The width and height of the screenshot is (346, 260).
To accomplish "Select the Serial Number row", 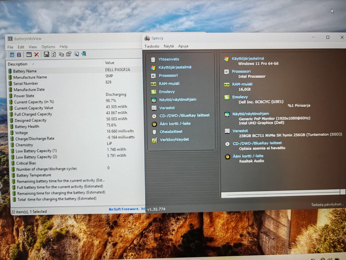I will coord(75,83).
